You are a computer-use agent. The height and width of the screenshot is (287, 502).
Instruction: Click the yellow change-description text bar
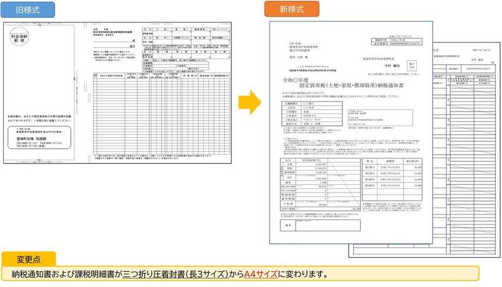click(x=240, y=273)
